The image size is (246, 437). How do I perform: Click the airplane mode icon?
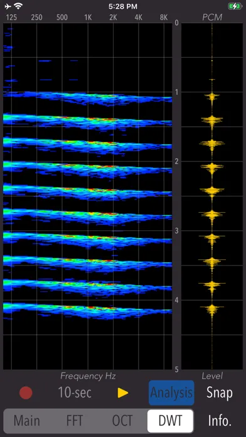[8, 6]
